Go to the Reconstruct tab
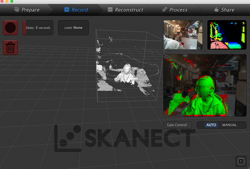The image size is (250, 169). pyautogui.click(x=125, y=10)
